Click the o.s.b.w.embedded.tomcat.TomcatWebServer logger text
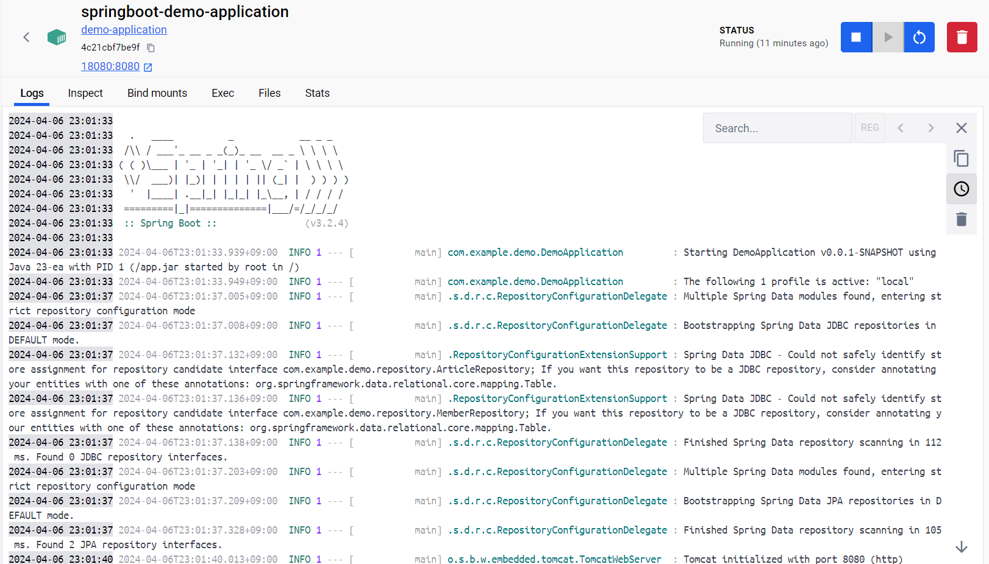The width and height of the screenshot is (989, 564). (554, 559)
